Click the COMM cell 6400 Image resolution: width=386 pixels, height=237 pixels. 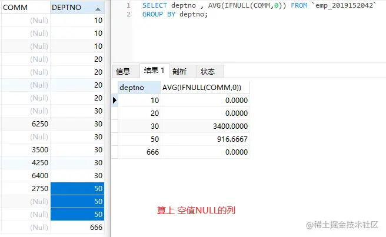pyautogui.click(x=25, y=175)
